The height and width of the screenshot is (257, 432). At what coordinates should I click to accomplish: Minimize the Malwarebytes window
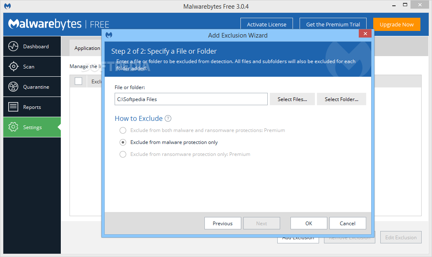pyautogui.click(x=394, y=5)
